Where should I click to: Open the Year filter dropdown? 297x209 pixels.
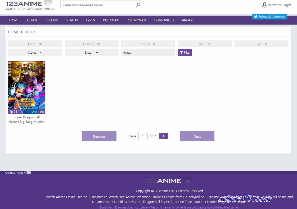[x=205, y=44]
